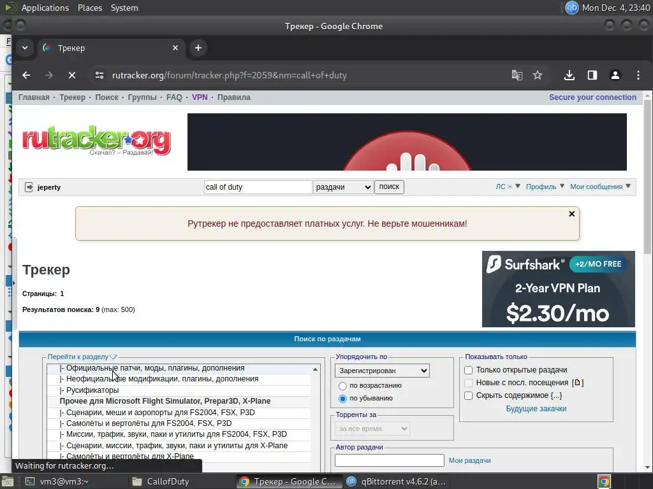Go back with Chrome's back arrow
Screen dimensions: 653x489
click(x=26, y=75)
